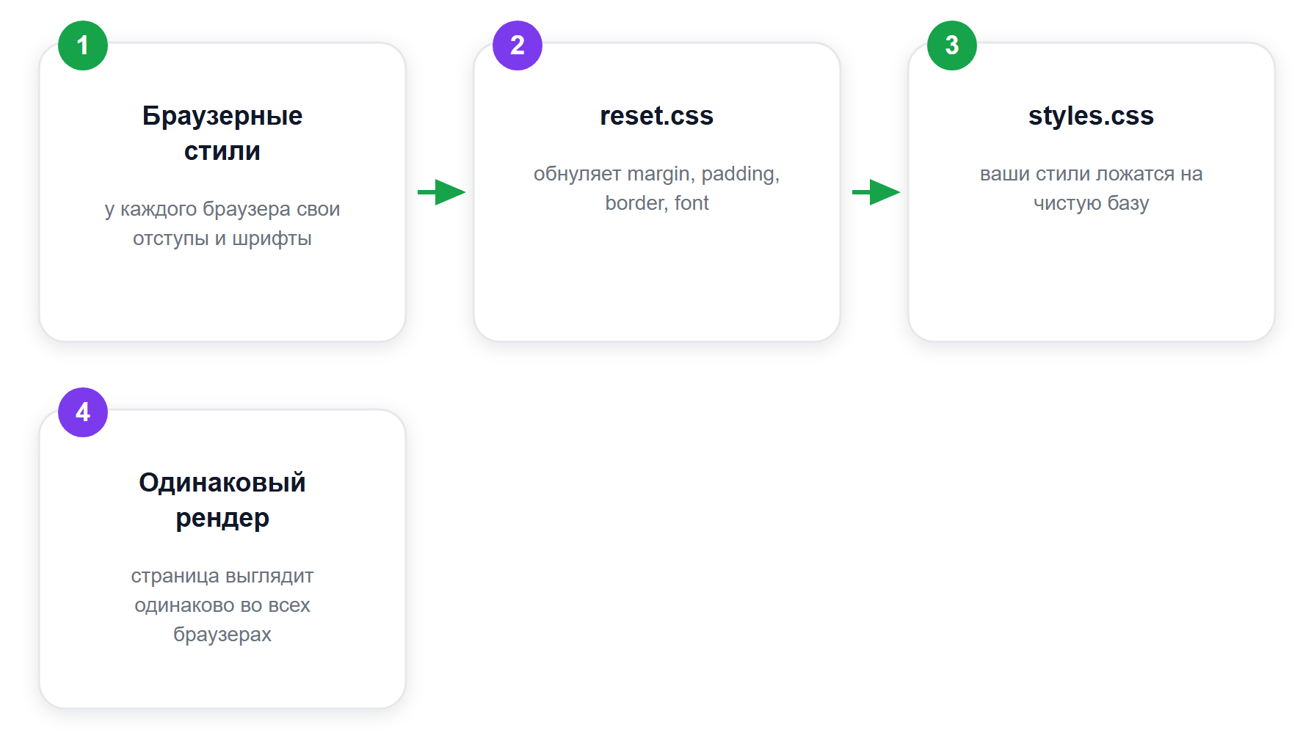This screenshot has height=752, width=1314.
Task: Click the purple step 2 badge
Action: 518,45
